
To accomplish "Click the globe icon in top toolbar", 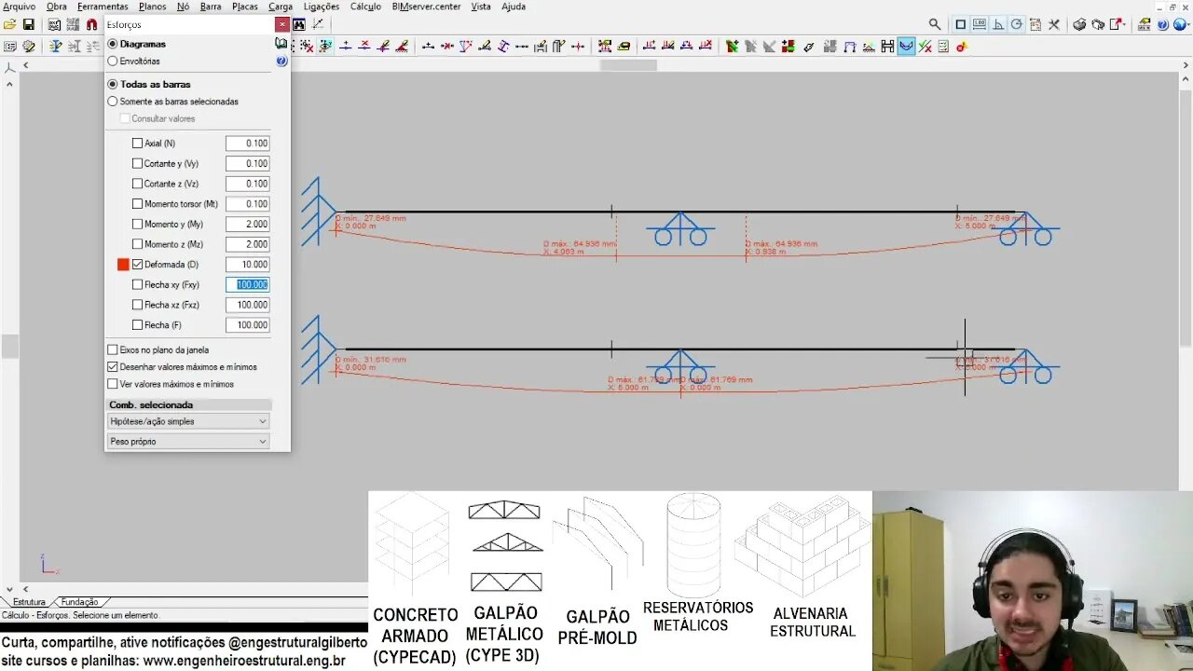I will 1179,24.
